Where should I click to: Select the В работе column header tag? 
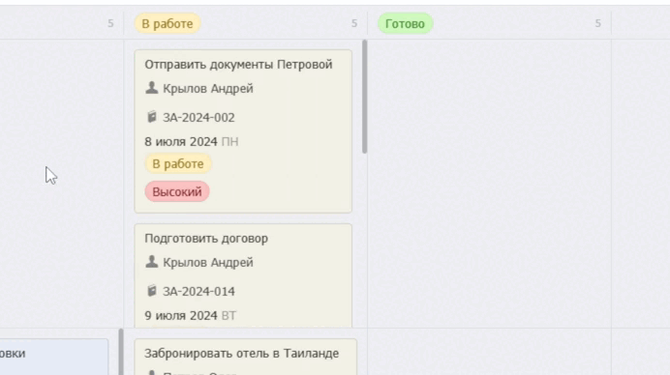click(x=167, y=23)
